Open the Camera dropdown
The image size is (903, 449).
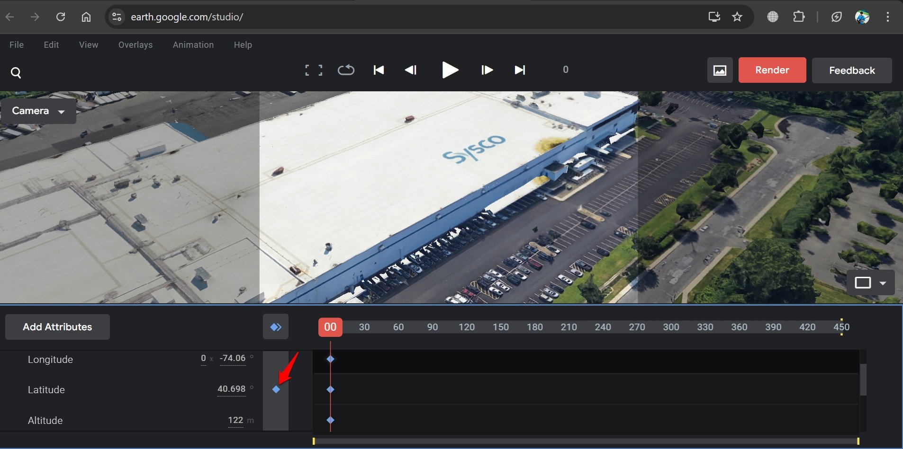pyautogui.click(x=38, y=111)
